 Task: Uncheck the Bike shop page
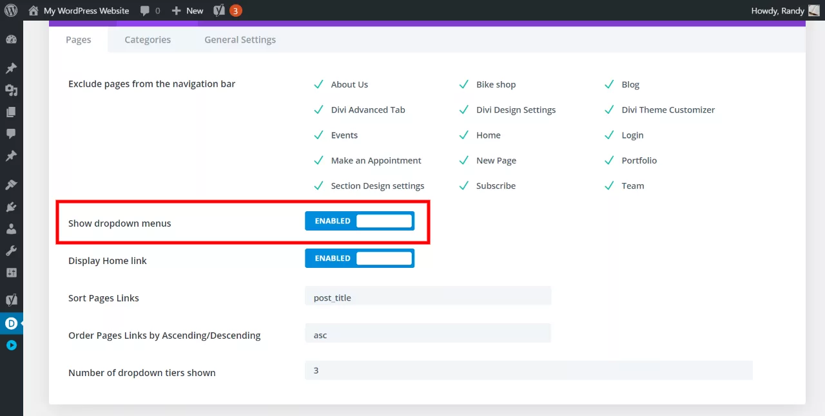click(463, 84)
